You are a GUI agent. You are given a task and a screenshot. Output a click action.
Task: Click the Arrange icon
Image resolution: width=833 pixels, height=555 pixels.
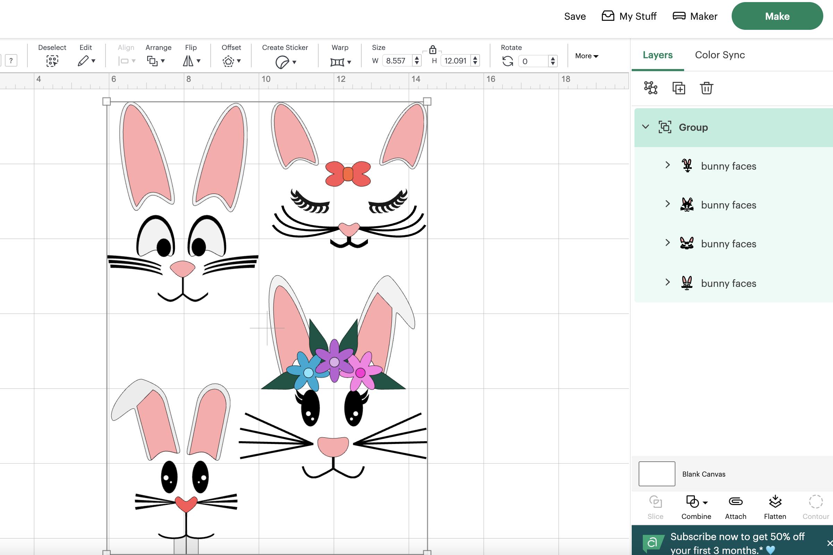pyautogui.click(x=152, y=61)
